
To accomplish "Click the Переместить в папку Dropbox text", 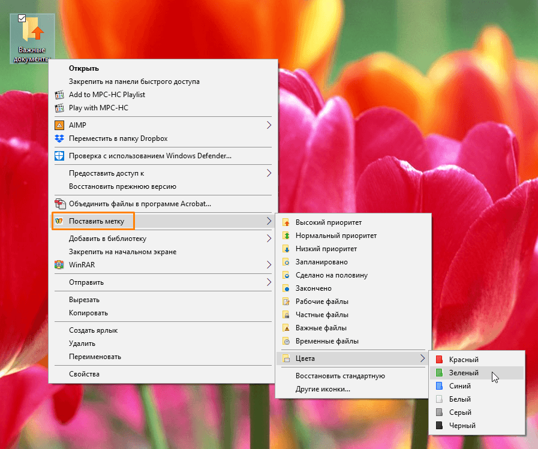I will (x=118, y=138).
